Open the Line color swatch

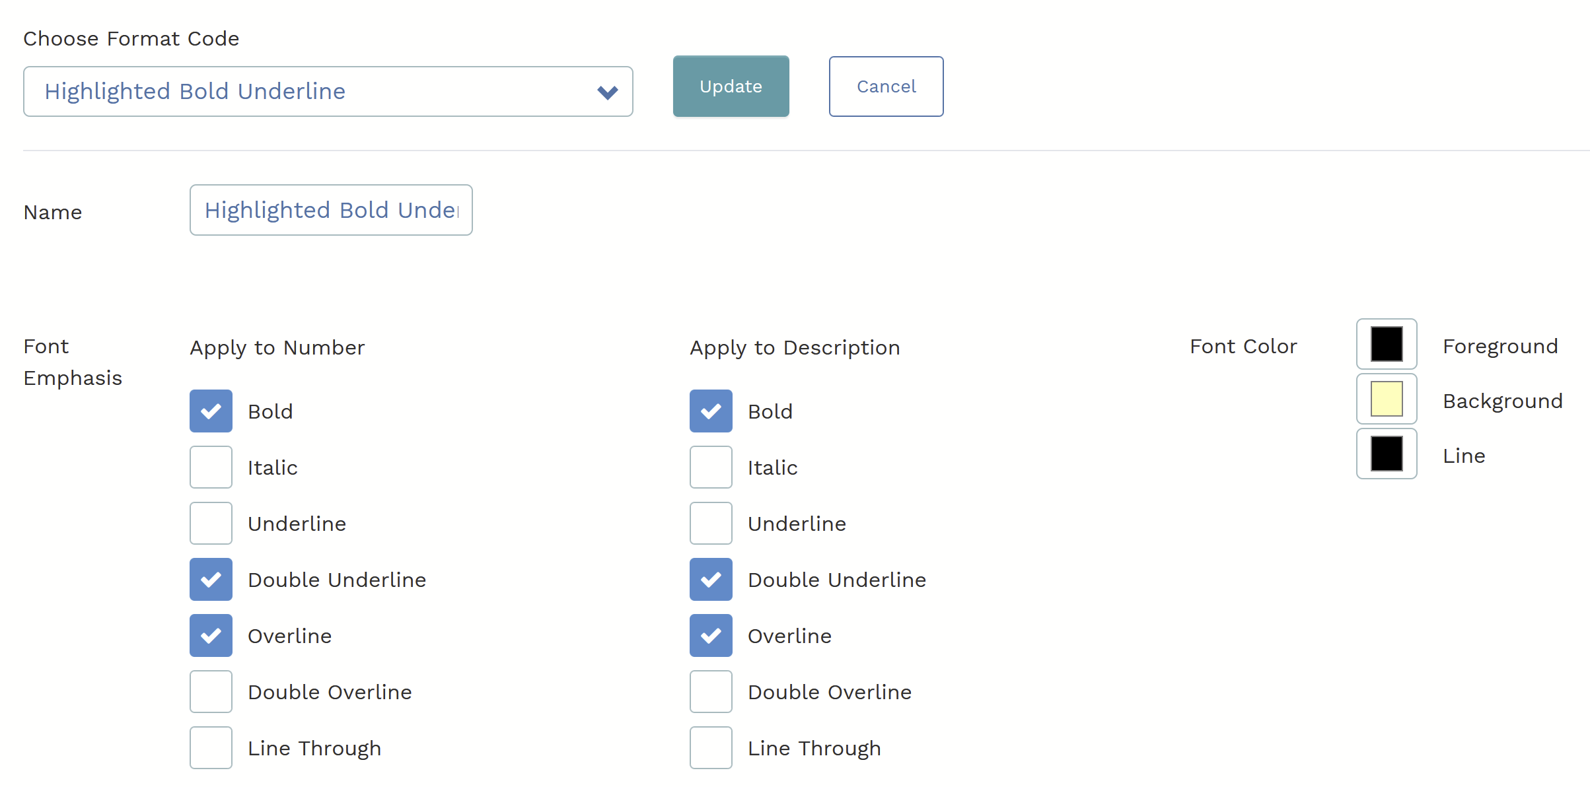coord(1387,454)
